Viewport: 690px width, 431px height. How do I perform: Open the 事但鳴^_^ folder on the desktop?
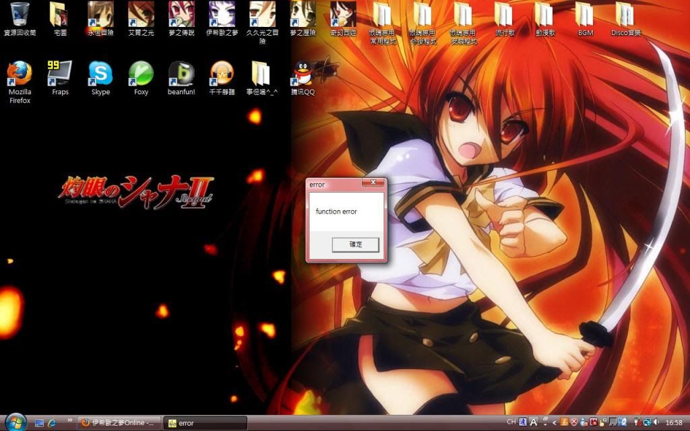point(262,78)
